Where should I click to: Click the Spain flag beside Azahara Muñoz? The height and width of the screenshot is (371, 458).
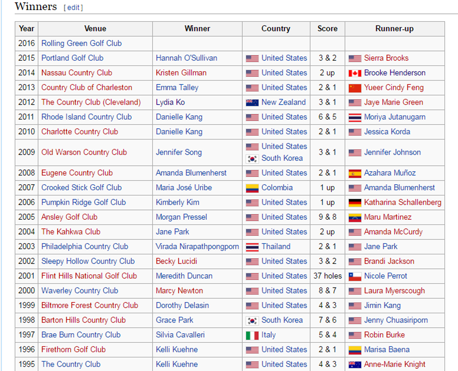point(355,173)
